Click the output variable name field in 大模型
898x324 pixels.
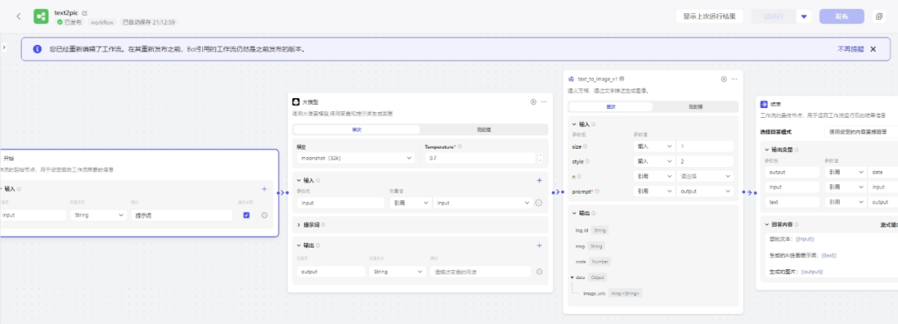click(x=331, y=272)
